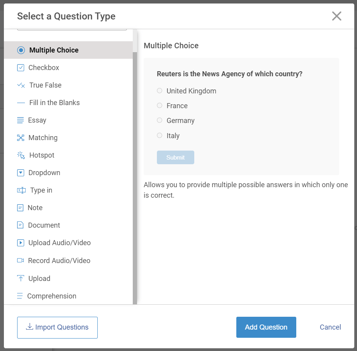The image size is (357, 351).
Task: Select the Document question type
Action: point(44,225)
